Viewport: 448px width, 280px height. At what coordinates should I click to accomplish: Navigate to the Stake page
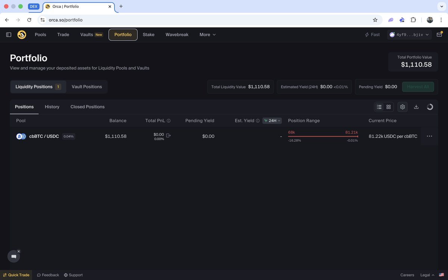(x=149, y=35)
